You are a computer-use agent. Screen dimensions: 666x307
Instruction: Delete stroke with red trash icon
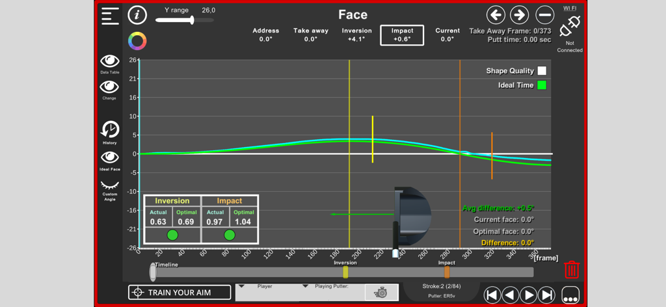572,270
